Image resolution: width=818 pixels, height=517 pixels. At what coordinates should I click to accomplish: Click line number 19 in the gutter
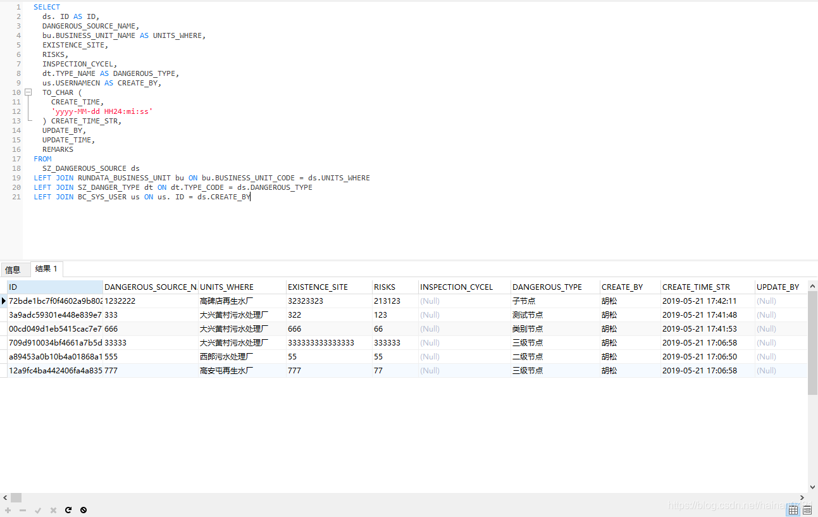[x=16, y=178]
